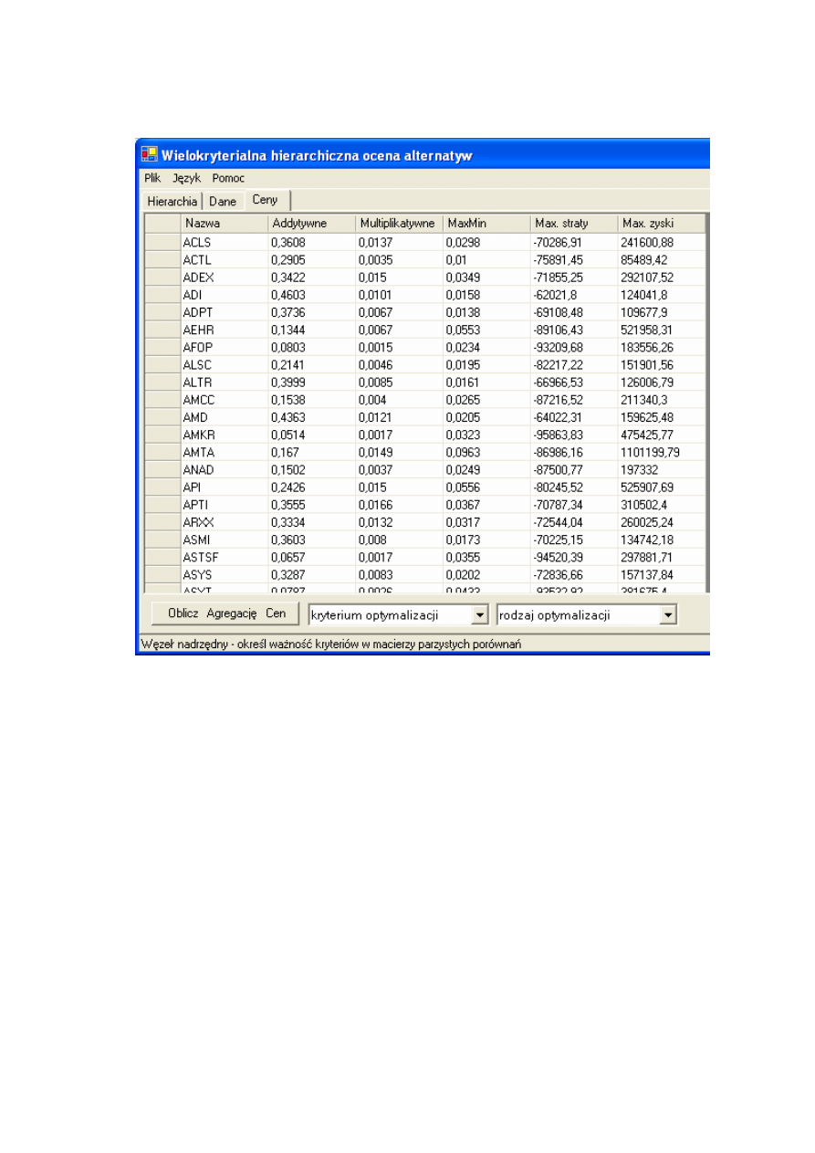Switch to the Dane tab
The height and width of the screenshot is (1153, 815).
[x=223, y=202]
